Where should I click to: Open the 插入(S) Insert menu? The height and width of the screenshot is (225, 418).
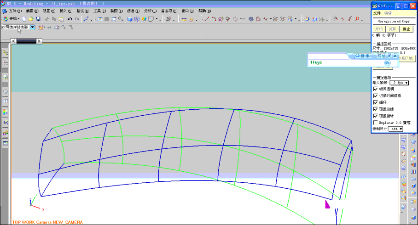pyautogui.click(x=66, y=11)
